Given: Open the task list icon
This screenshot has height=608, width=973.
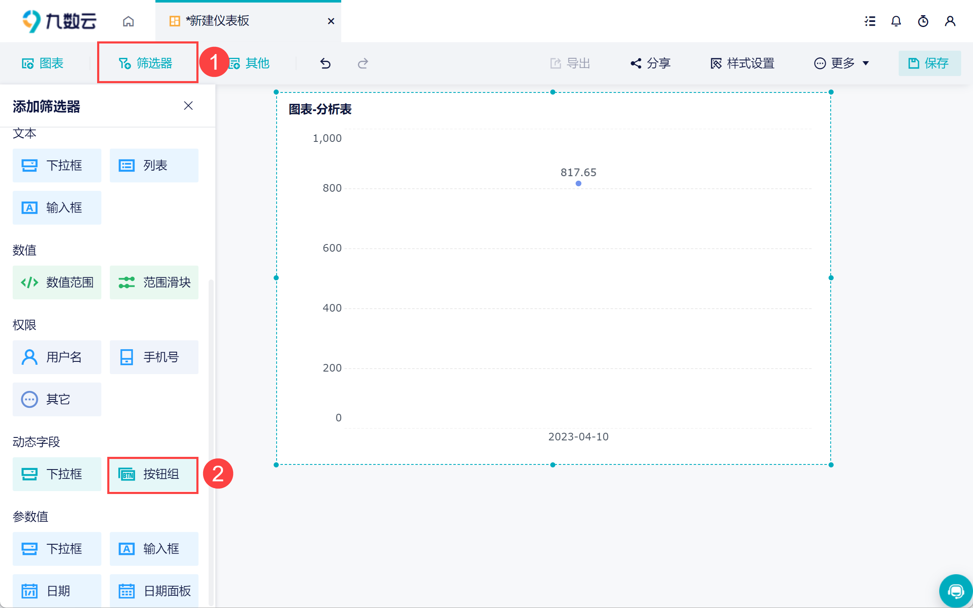Looking at the screenshot, I should point(870,21).
